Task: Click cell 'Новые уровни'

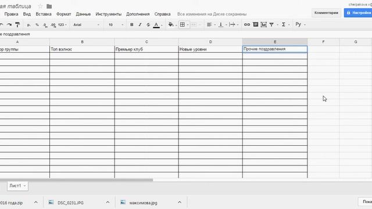Action: click(210, 49)
